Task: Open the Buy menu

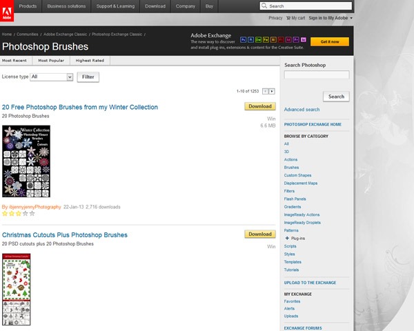Action: coord(209,6)
